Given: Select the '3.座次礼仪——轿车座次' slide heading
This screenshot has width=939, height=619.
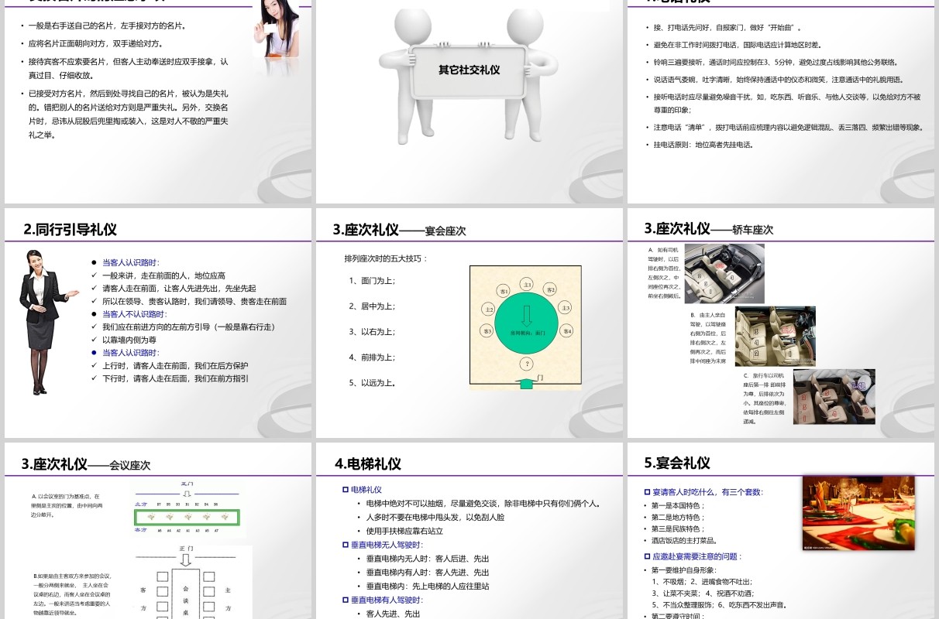Looking at the screenshot, I should pos(709,228).
